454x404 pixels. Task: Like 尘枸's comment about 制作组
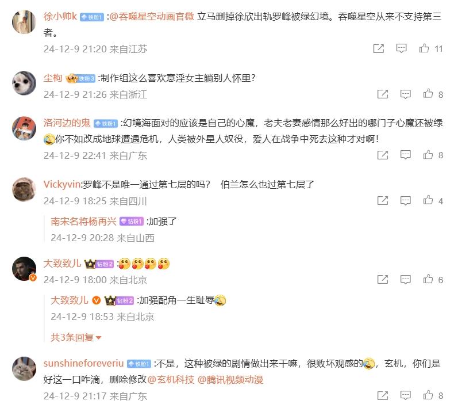point(428,94)
